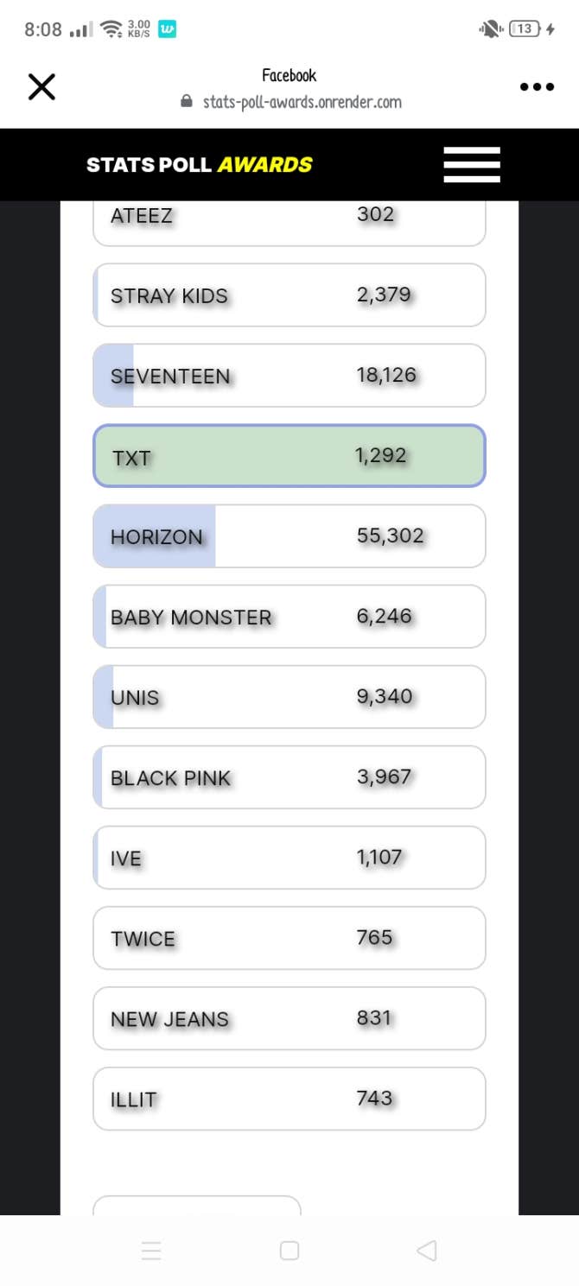The image size is (579, 1286).
Task: Click the Stats Poll Awards logo
Action: pos(200,165)
